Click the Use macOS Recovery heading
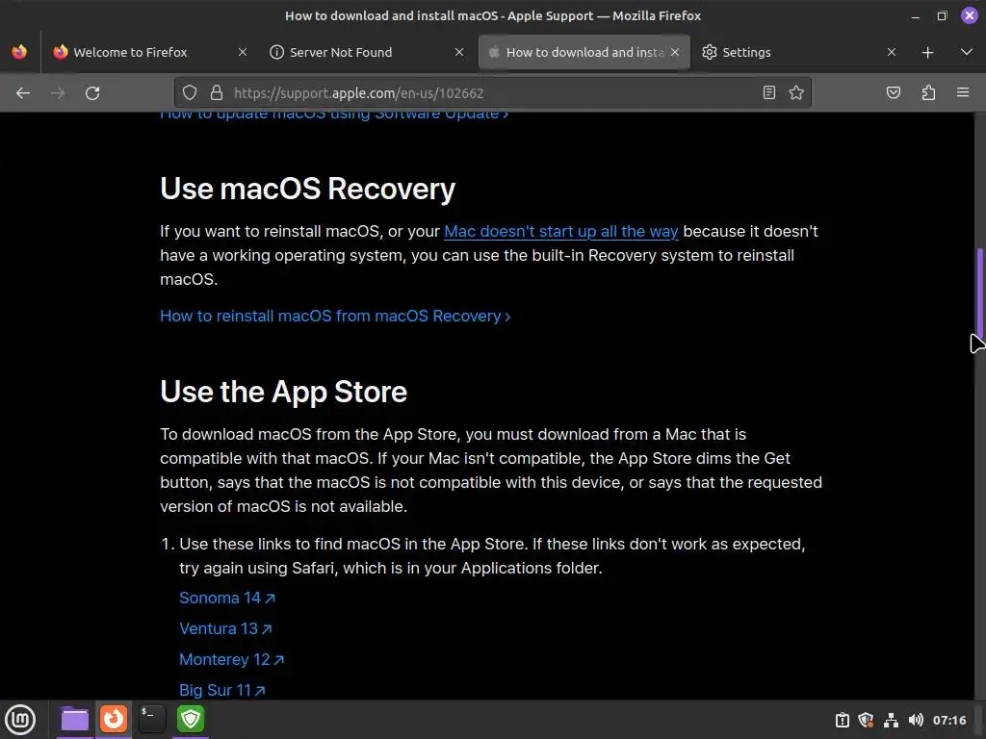Viewport: 986px width, 739px height. tap(307, 189)
